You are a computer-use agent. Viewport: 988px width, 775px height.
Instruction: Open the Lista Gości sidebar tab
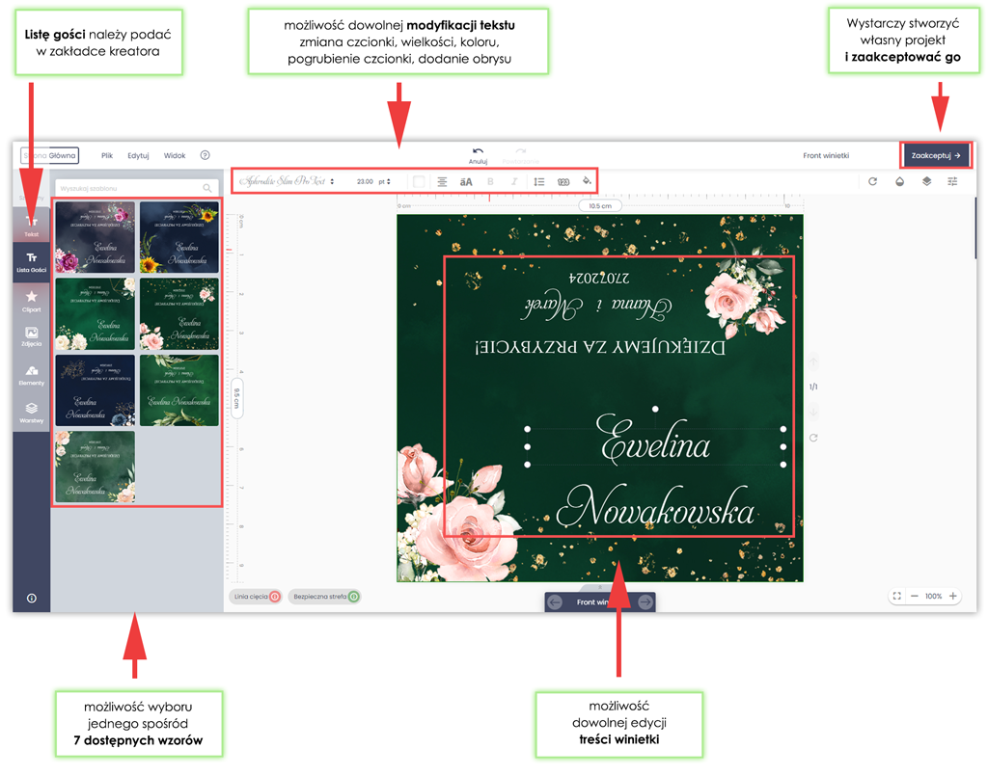click(x=32, y=262)
